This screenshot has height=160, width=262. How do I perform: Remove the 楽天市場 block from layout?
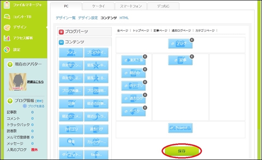tap(145, 57)
